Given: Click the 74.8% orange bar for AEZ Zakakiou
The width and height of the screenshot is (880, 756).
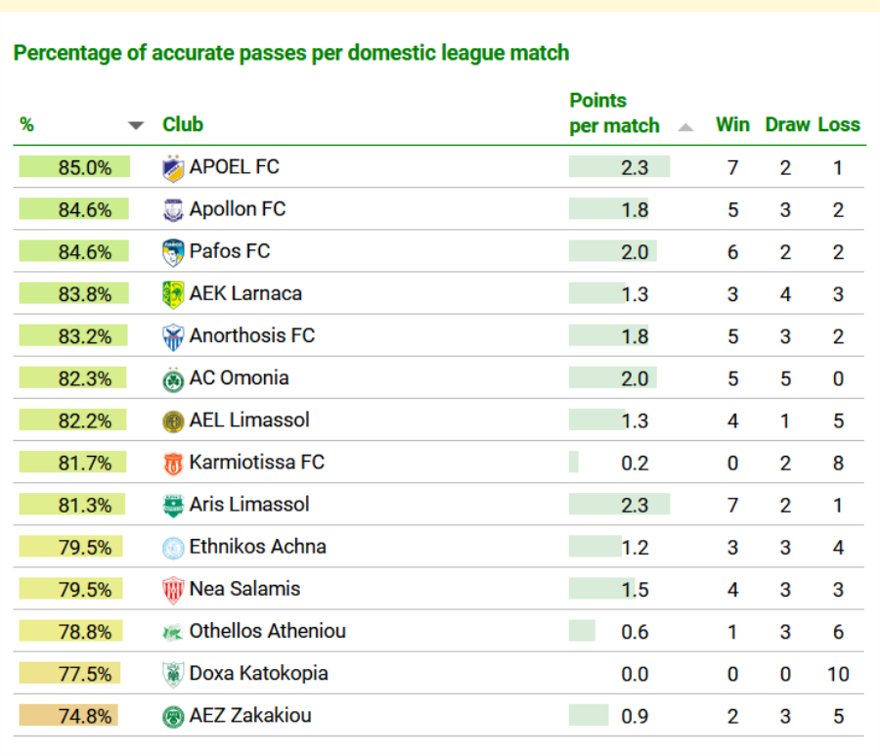Looking at the screenshot, I should tap(68, 716).
